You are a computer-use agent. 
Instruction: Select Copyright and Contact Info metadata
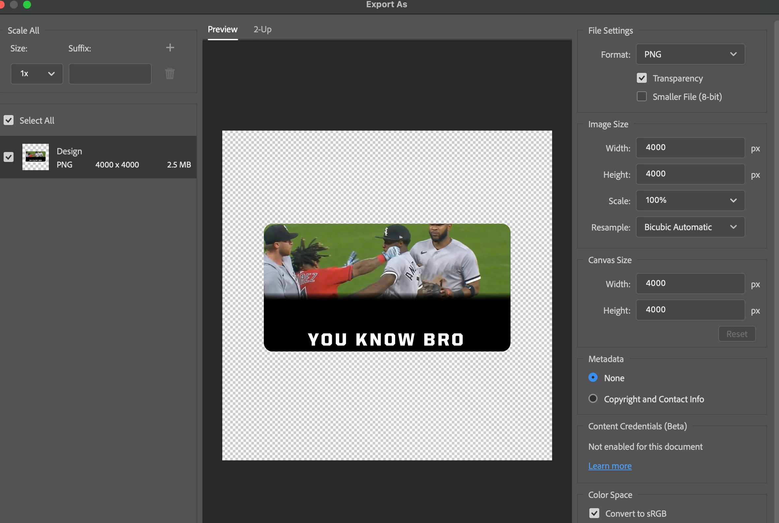point(593,398)
